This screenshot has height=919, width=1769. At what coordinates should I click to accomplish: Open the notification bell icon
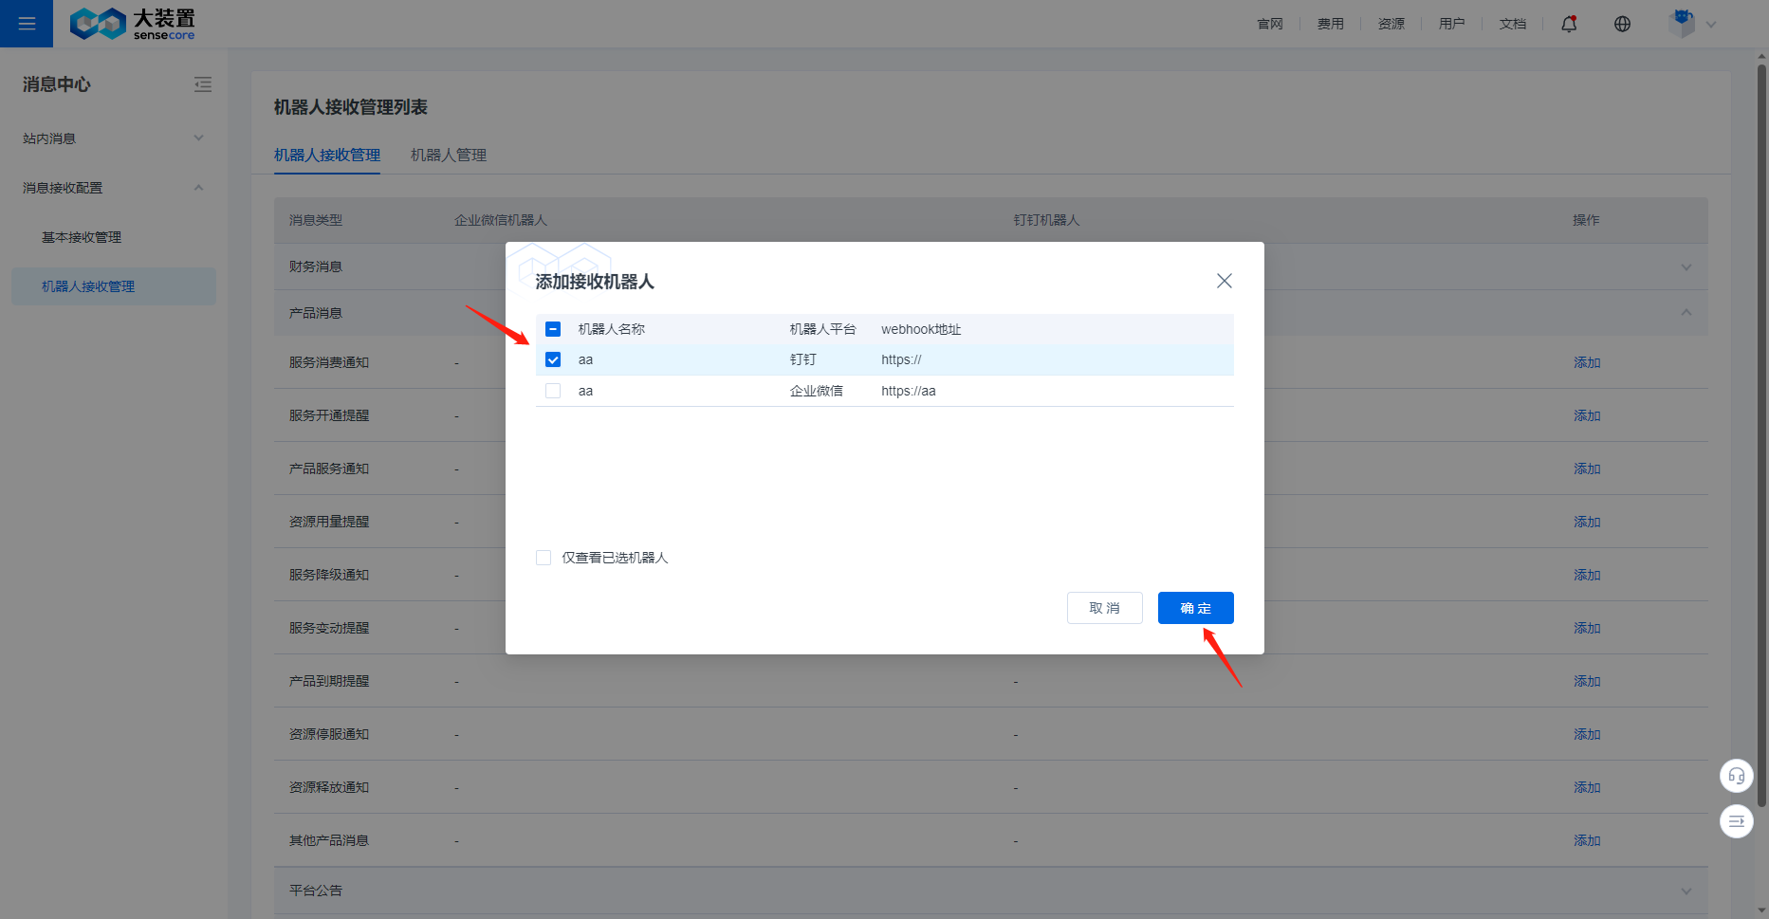pos(1569,24)
